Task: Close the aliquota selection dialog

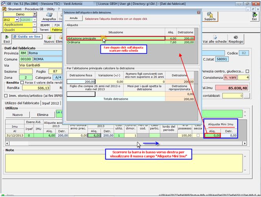Action: [199, 13]
